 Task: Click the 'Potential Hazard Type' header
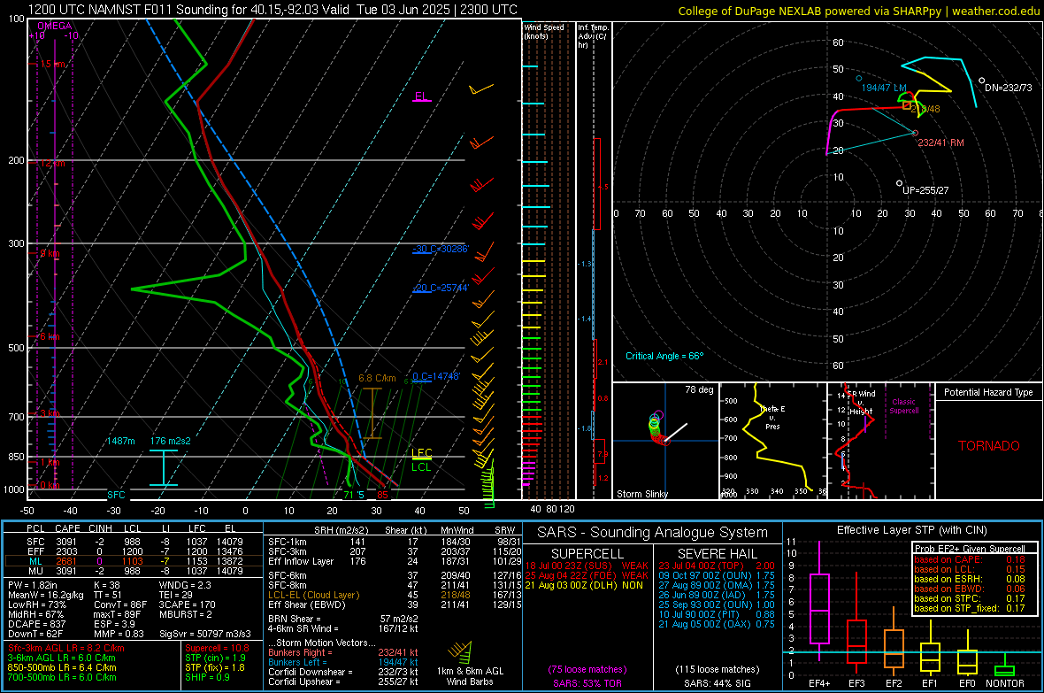(989, 392)
